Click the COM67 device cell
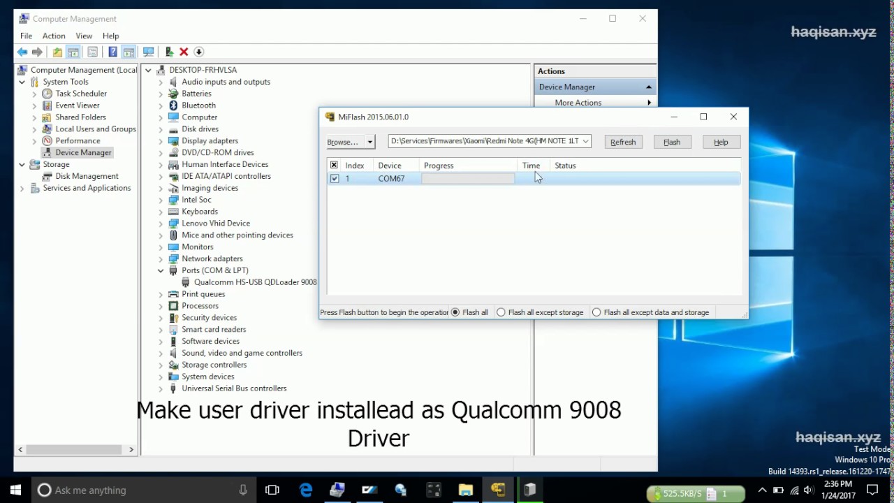This screenshot has height=503, width=894. coord(392,179)
